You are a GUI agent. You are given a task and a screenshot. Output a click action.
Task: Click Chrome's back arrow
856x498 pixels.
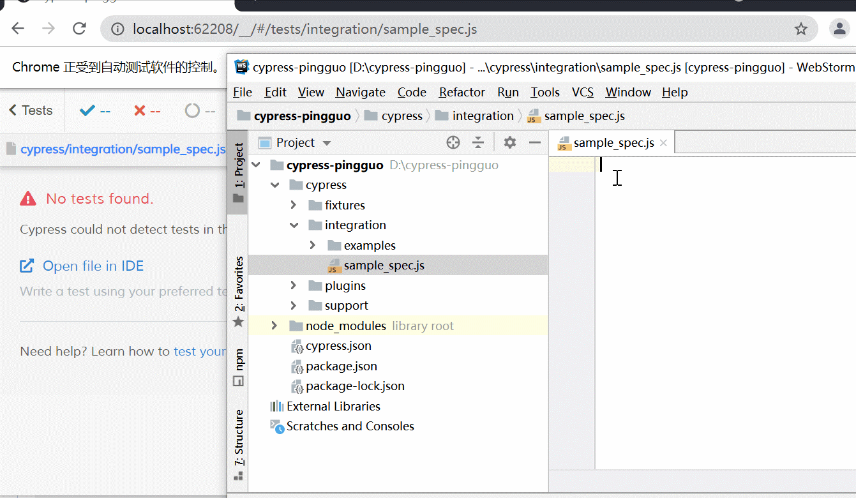[18, 29]
